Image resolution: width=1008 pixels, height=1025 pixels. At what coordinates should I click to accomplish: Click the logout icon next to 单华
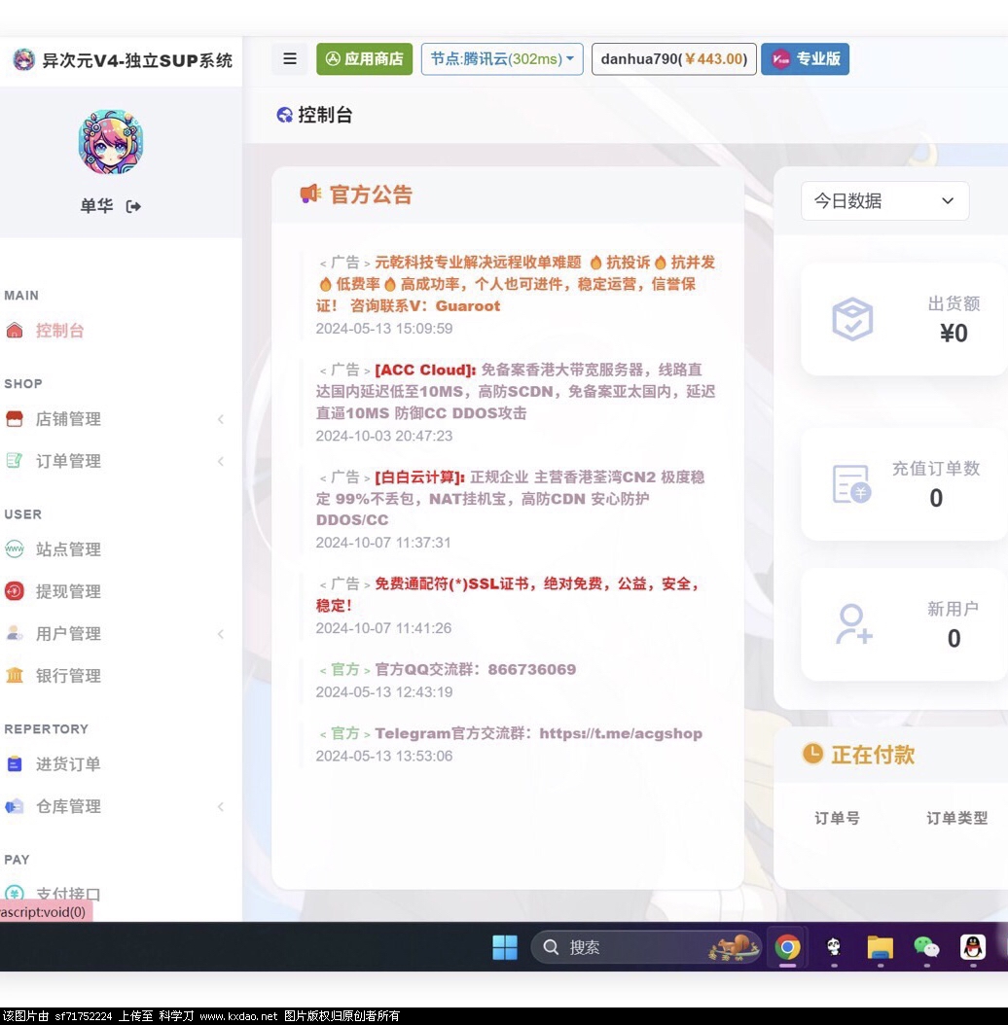[134, 206]
